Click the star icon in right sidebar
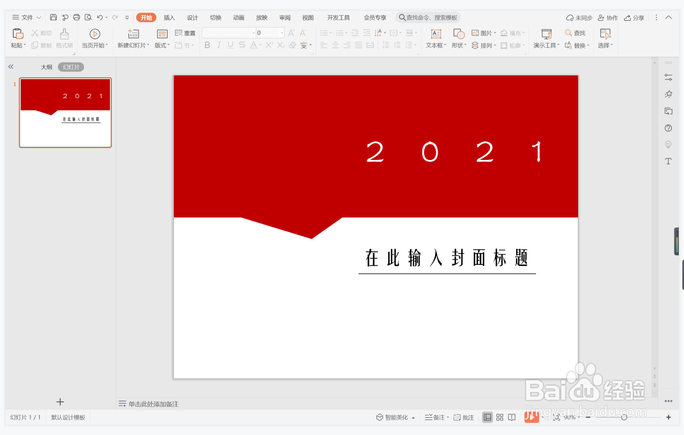Screen dimensions: 684x435 (x=668, y=94)
